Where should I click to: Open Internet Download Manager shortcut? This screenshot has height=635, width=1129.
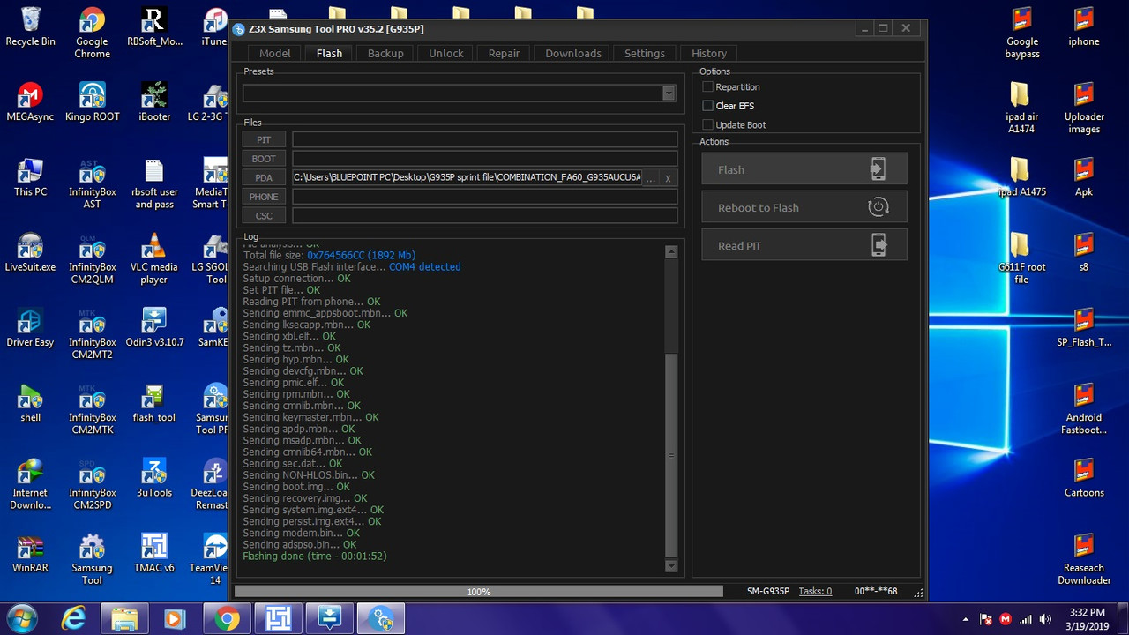30,484
